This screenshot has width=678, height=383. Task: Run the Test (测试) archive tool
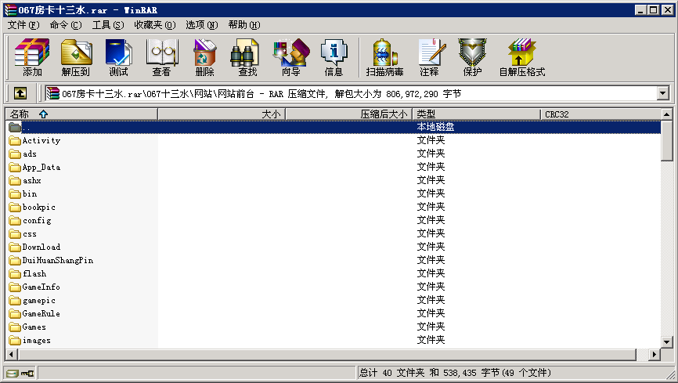point(118,57)
